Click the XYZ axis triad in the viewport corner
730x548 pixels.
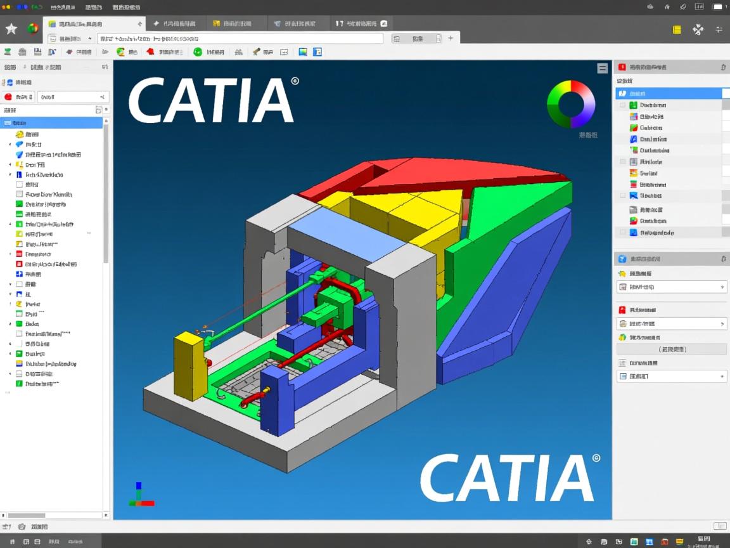141,495
